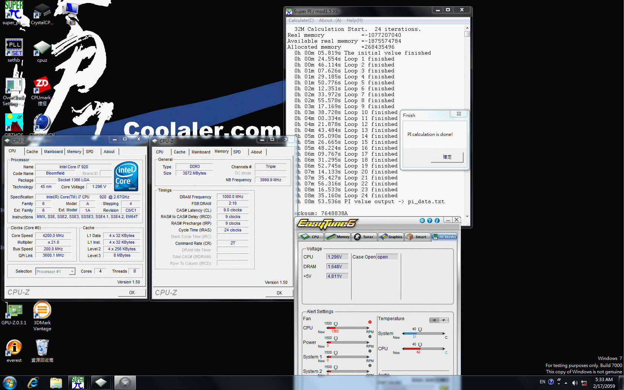Click the EasyTune6 email (@) icon
The height and width of the screenshot is (390, 624).
(x=422, y=221)
